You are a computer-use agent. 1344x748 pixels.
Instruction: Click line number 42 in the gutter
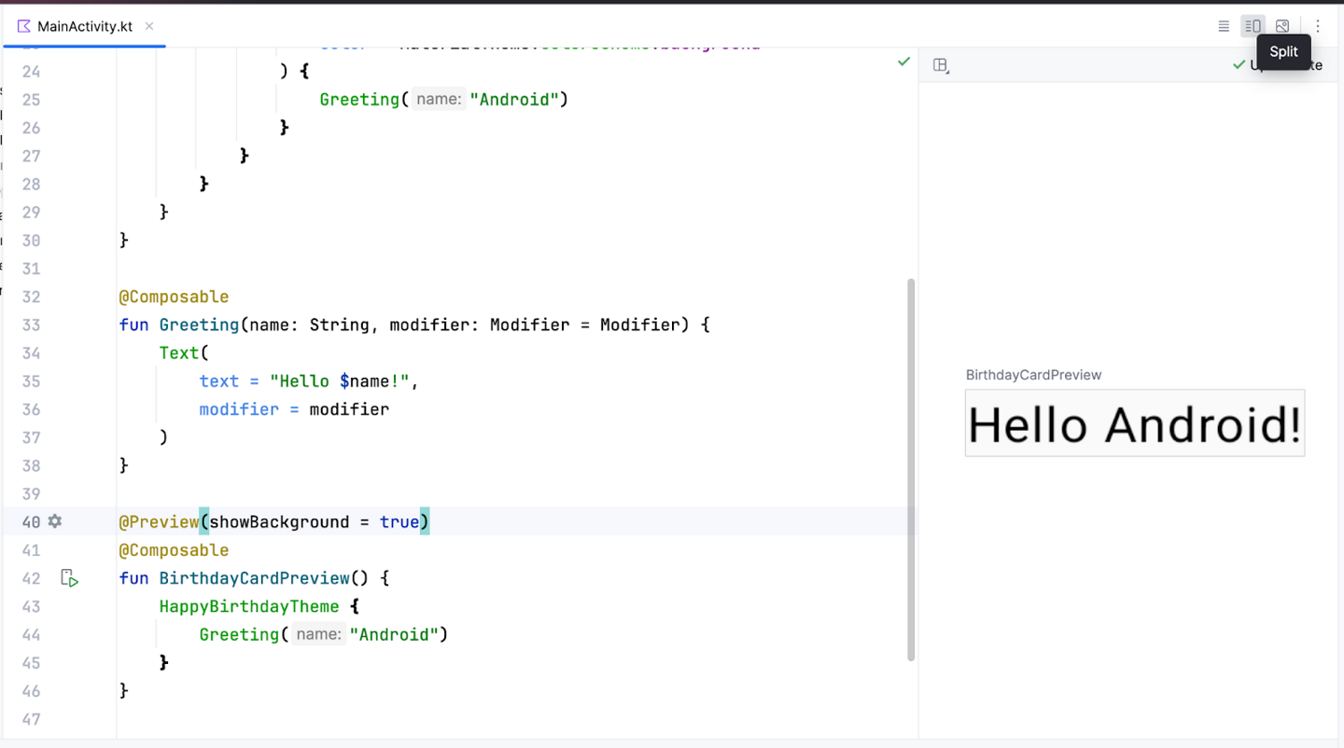[31, 578]
